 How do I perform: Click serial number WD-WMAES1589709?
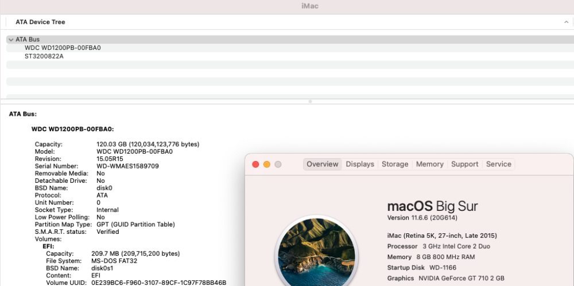tap(127, 166)
